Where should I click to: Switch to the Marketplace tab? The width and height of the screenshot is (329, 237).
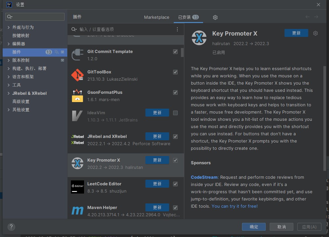point(157,17)
